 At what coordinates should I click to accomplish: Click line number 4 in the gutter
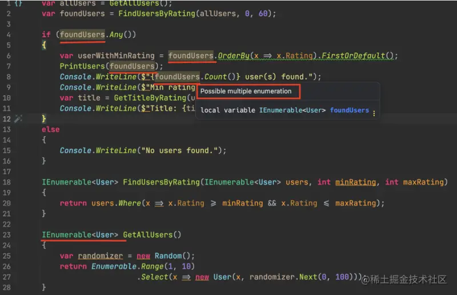coord(9,35)
